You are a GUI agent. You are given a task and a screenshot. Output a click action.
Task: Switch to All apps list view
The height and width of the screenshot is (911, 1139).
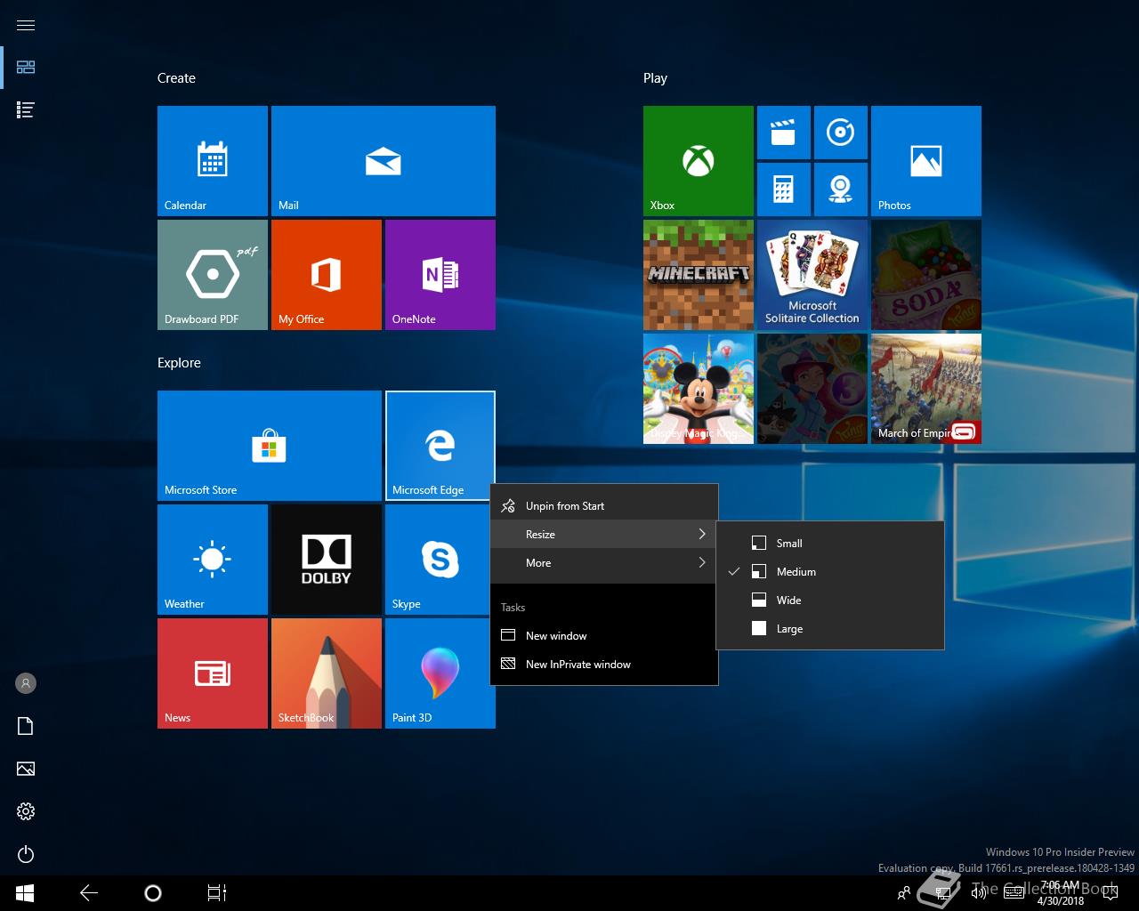26,110
